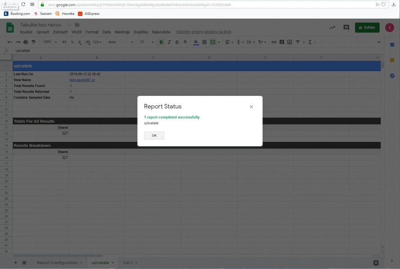The height and width of the screenshot is (269, 400).
Task: Close the Report Status dialog
Action: click(251, 107)
